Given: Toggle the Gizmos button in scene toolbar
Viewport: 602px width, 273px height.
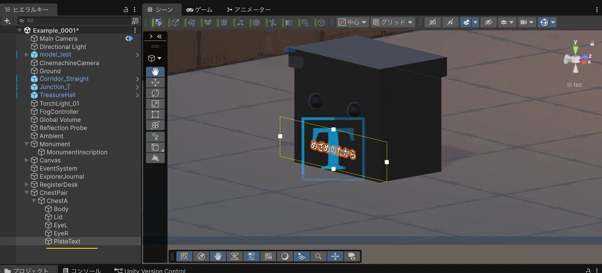Looking at the screenshot, I should pos(543,23).
